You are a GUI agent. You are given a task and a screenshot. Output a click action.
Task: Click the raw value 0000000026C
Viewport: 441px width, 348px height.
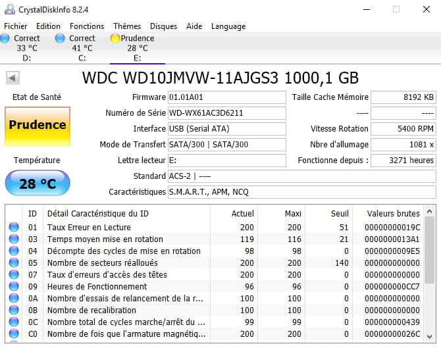tap(392, 334)
